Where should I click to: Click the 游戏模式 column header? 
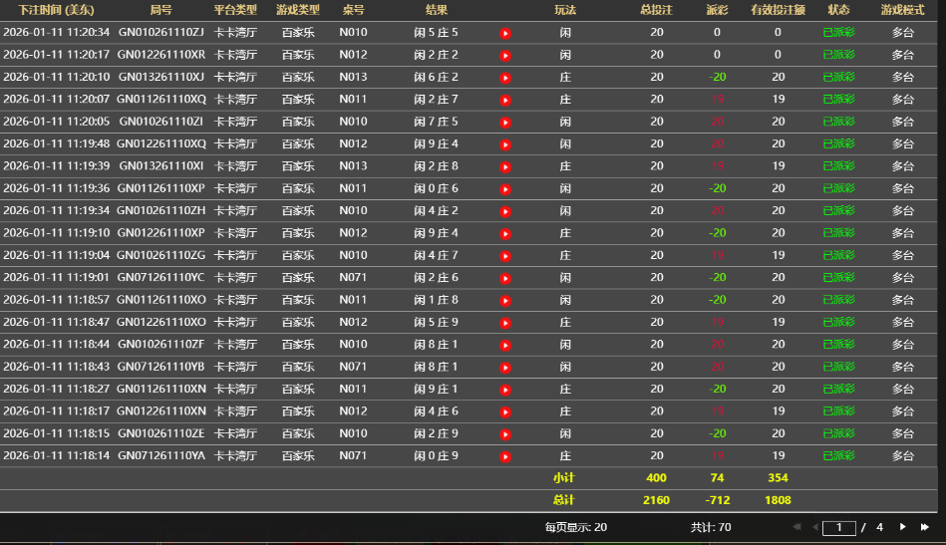(902, 10)
